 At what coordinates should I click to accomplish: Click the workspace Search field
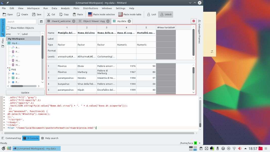click(21, 22)
